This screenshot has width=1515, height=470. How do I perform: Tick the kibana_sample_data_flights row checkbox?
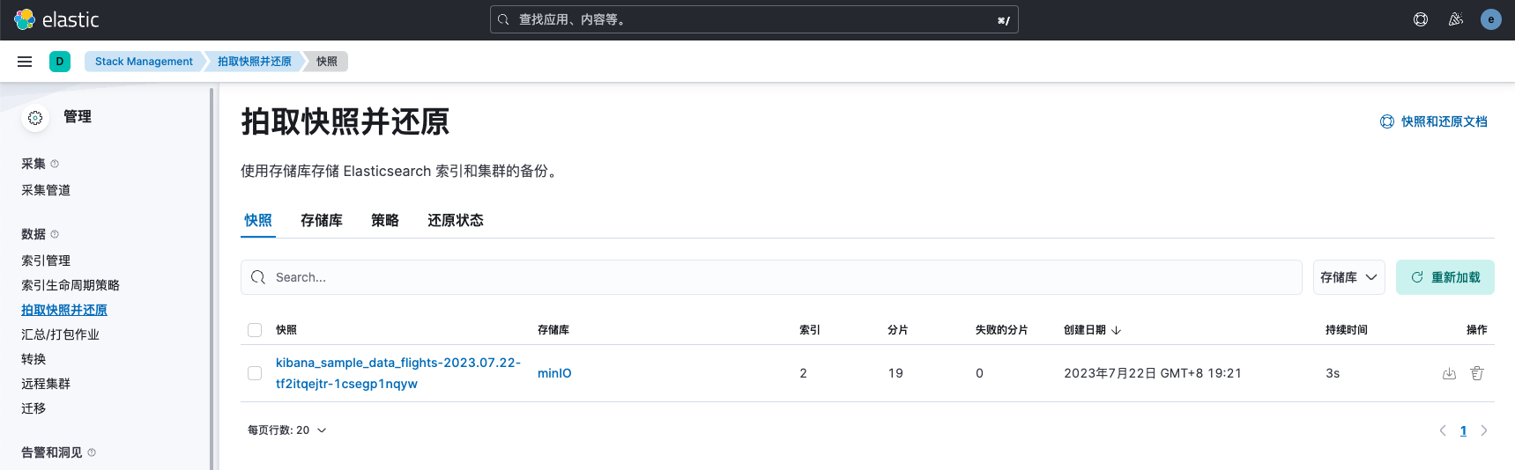[x=255, y=373]
